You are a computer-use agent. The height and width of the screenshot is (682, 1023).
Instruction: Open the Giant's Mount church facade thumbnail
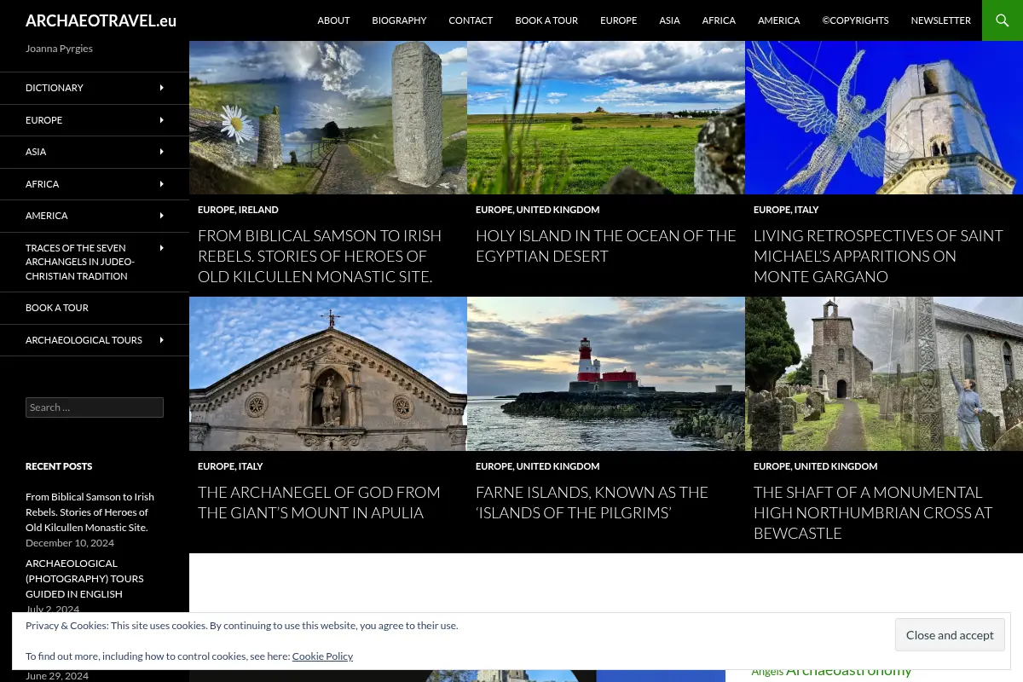pos(328,373)
